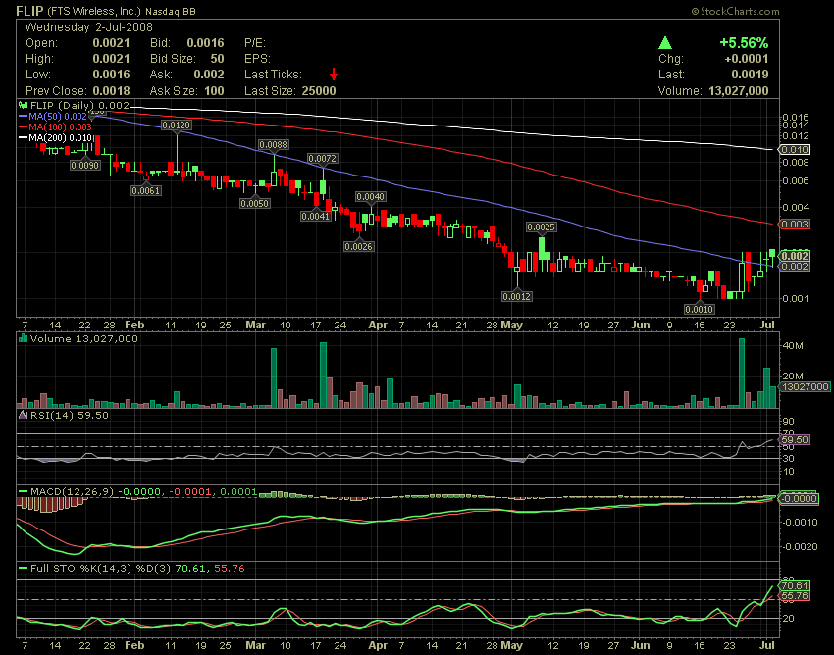The height and width of the screenshot is (655, 834).
Task: Click the small icon before RSI(14)
Action: tap(23, 415)
